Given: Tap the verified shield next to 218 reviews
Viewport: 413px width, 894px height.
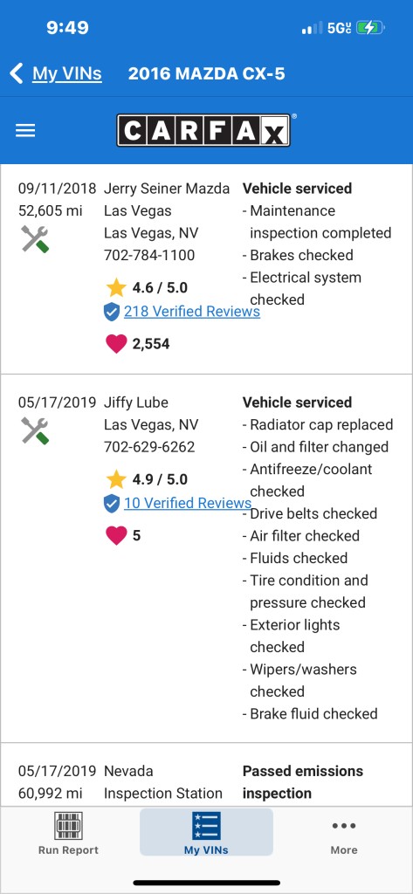Looking at the screenshot, I should (x=112, y=312).
